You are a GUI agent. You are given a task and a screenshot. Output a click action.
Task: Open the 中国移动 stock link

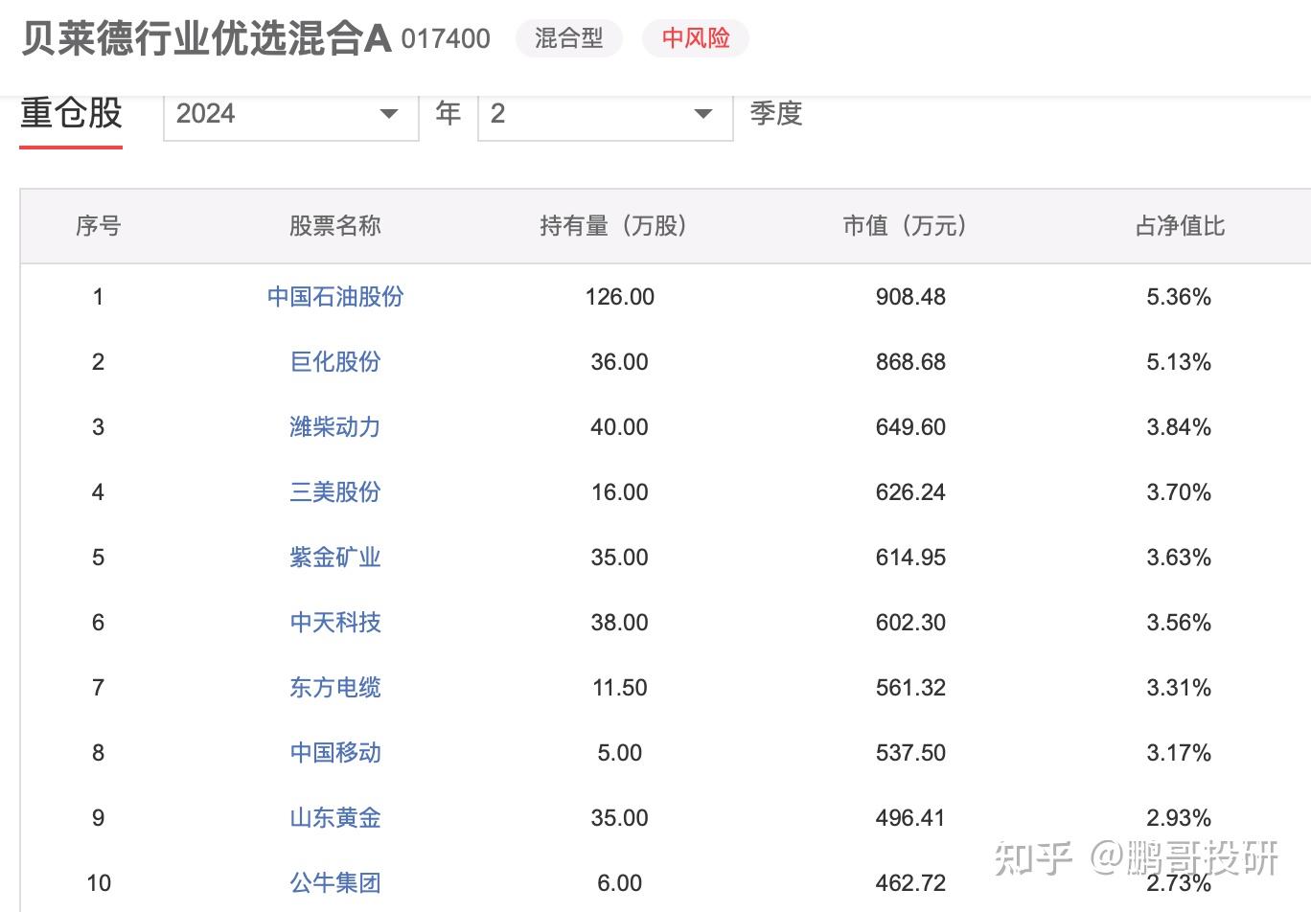click(335, 753)
